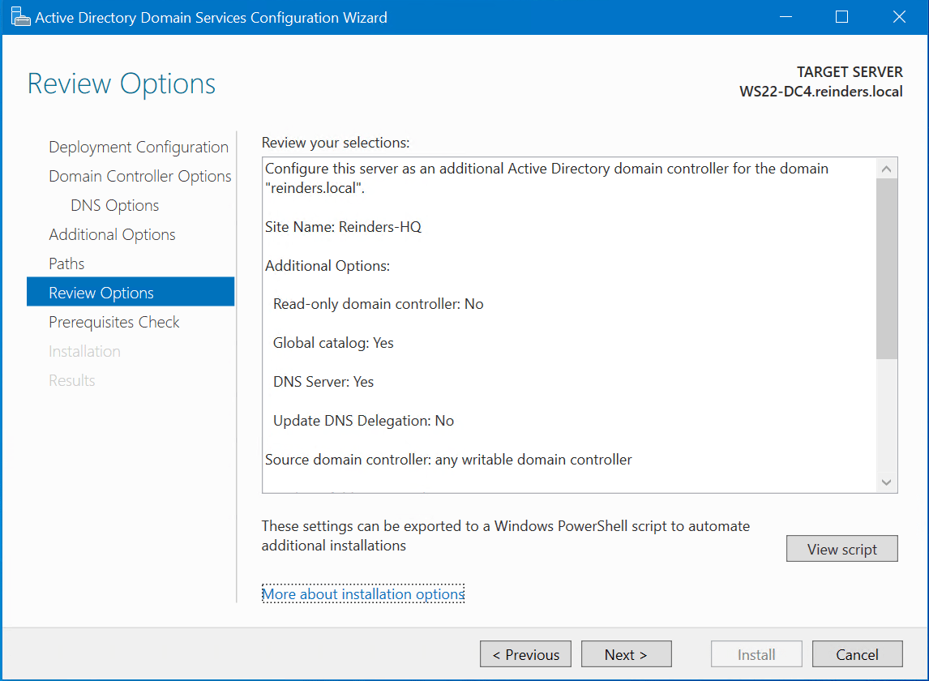This screenshot has width=929, height=681.
Task: Open the Paths configuration page
Action: pyautogui.click(x=66, y=263)
